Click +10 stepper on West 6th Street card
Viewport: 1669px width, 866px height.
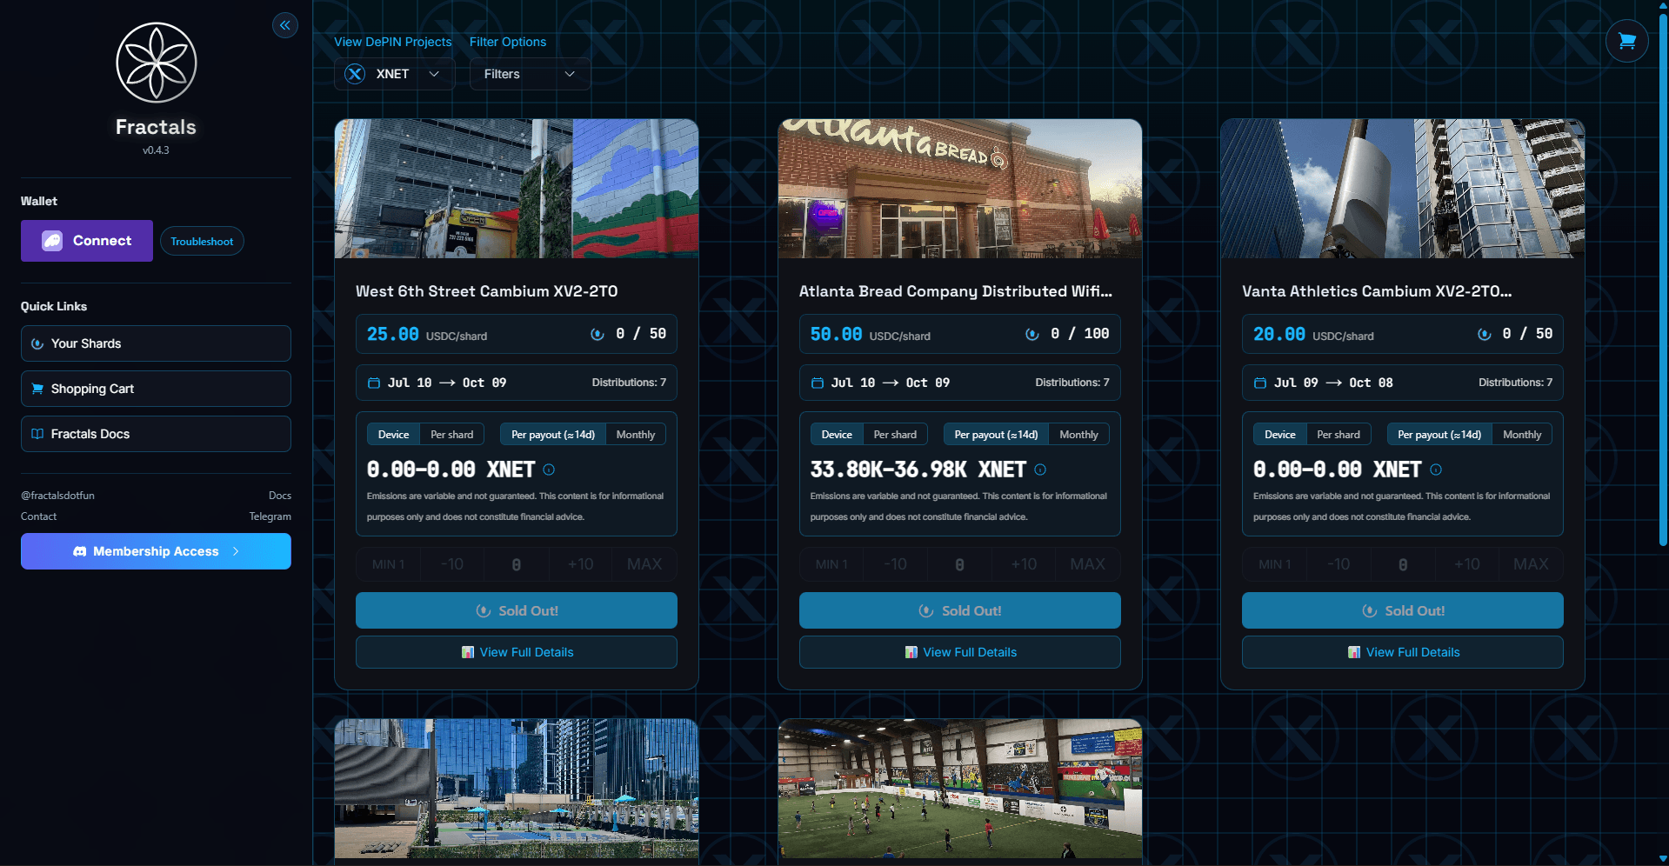pyautogui.click(x=580, y=564)
